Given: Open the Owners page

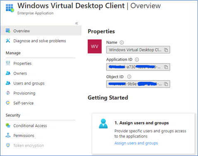Looking at the screenshot, I should (x=20, y=73).
